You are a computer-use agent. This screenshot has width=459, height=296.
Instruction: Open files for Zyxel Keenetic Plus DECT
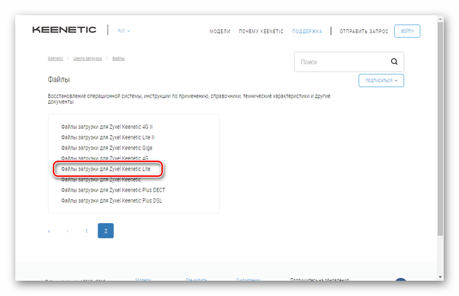(x=113, y=190)
